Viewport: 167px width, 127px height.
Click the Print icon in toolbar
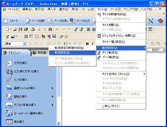click(x=33, y=29)
